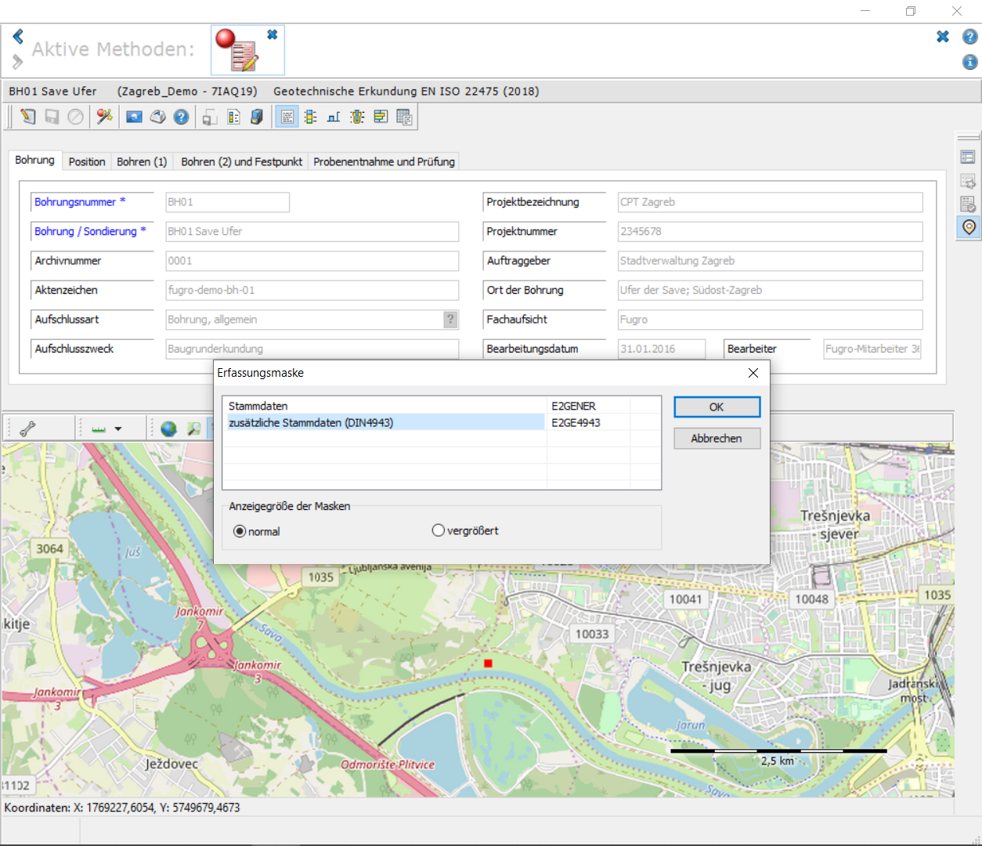Click the Aktenzeichen input field
This screenshot has width=982, height=846.
312,290
